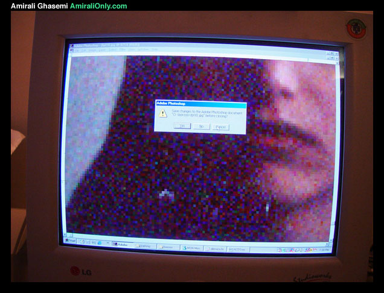Screen dimensions: 384x293
Task: Click the yellow warning triangle icon
Action: 162,113
